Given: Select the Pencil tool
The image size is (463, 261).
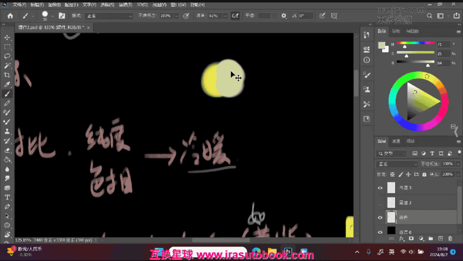Looking at the screenshot, I should [7, 103].
